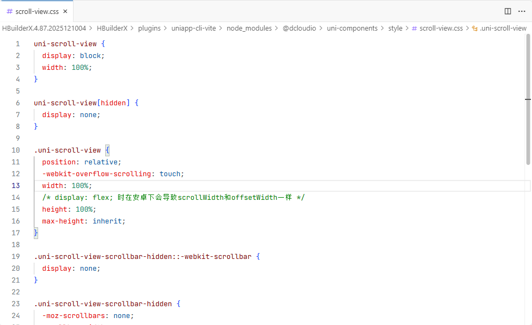532x325 pixels.
Task: Open the more actions ellipsis menu
Action: 522,11
